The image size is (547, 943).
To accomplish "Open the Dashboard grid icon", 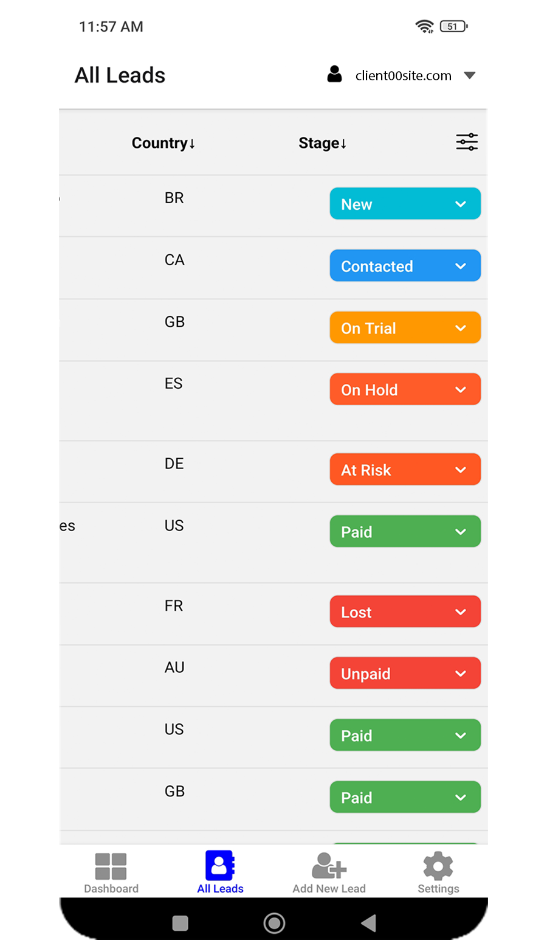I will (x=111, y=866).
